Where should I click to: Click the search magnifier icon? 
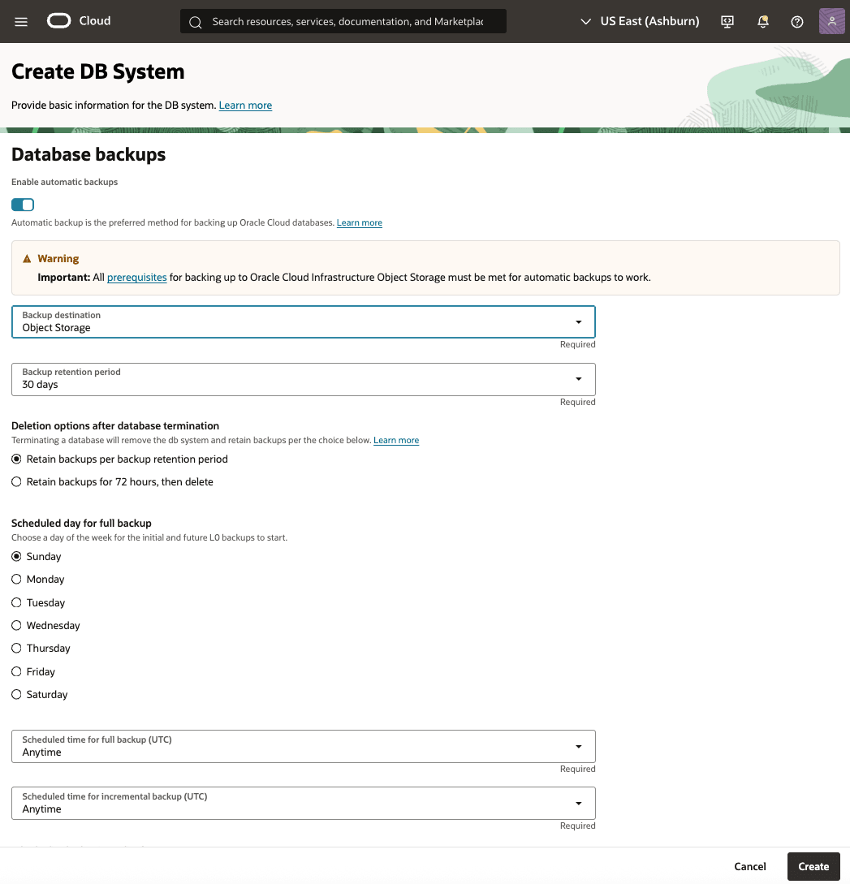point(196,21)
